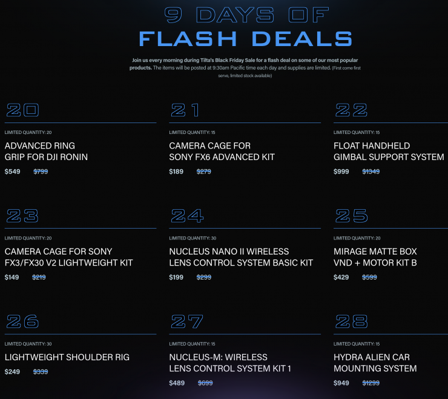Open Camera Cage for Sony FX3/FX30 V2 Lightweight Kit
Image resolution: width=448 pixels, height=399 pixels.
[x=68, y=257]
